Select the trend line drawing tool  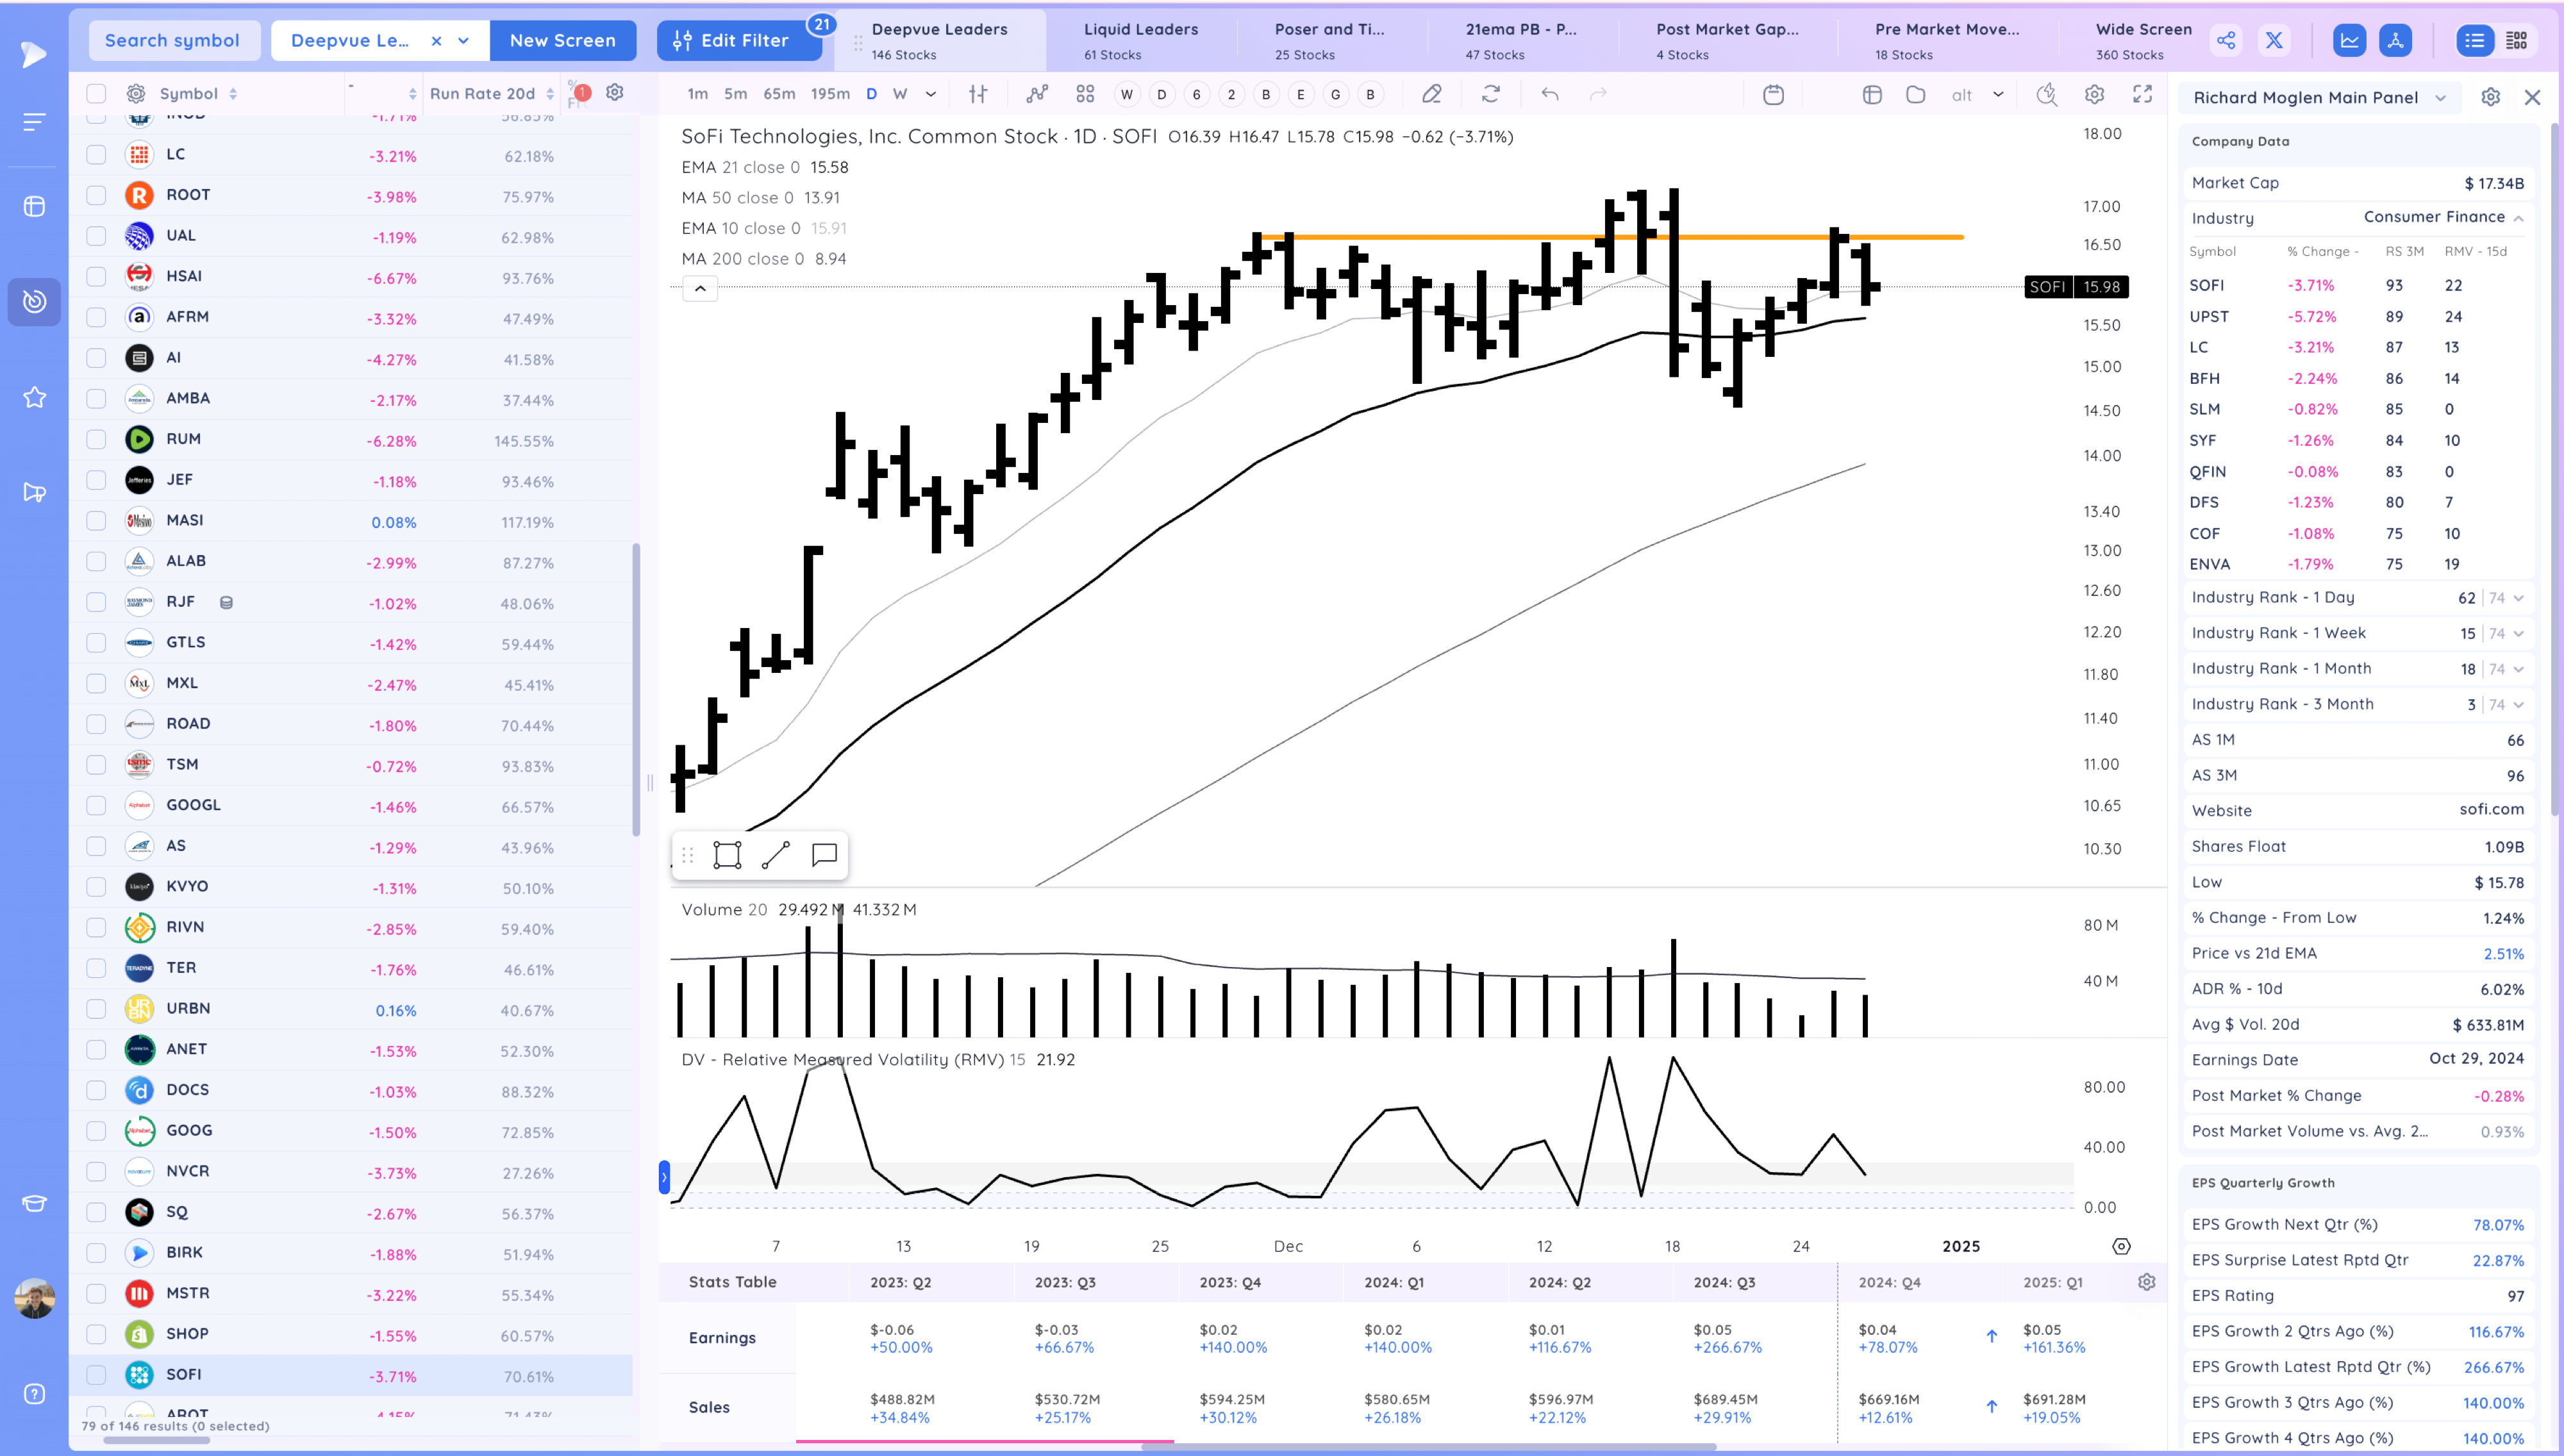(775, 855)
